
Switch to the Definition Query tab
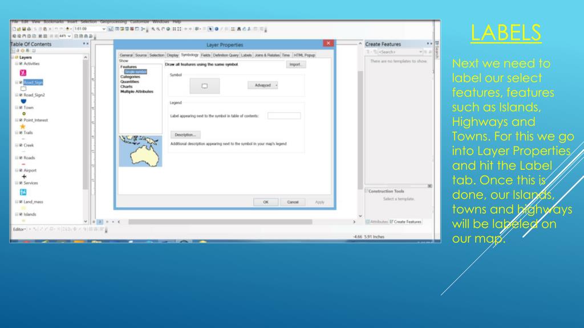pos(226,55)
